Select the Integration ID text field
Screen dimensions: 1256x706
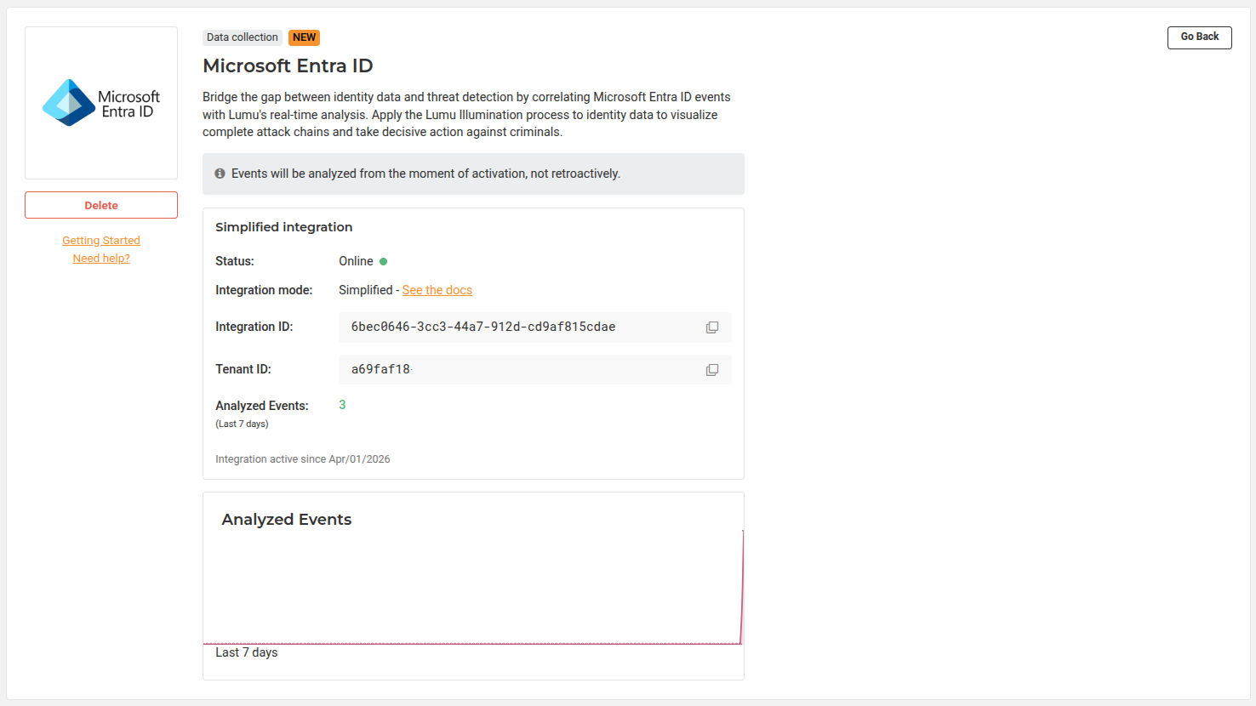511,327
